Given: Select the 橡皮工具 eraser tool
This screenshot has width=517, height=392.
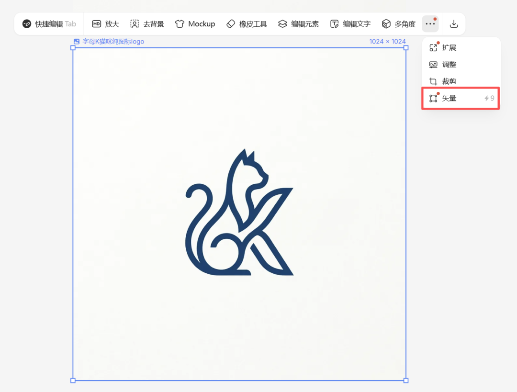Looking at the screenshot, I should pos(246,23).
